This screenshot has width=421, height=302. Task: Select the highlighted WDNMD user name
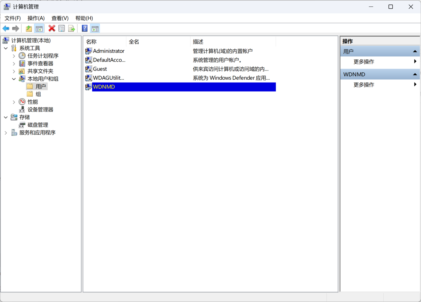(x=104, y=87)
